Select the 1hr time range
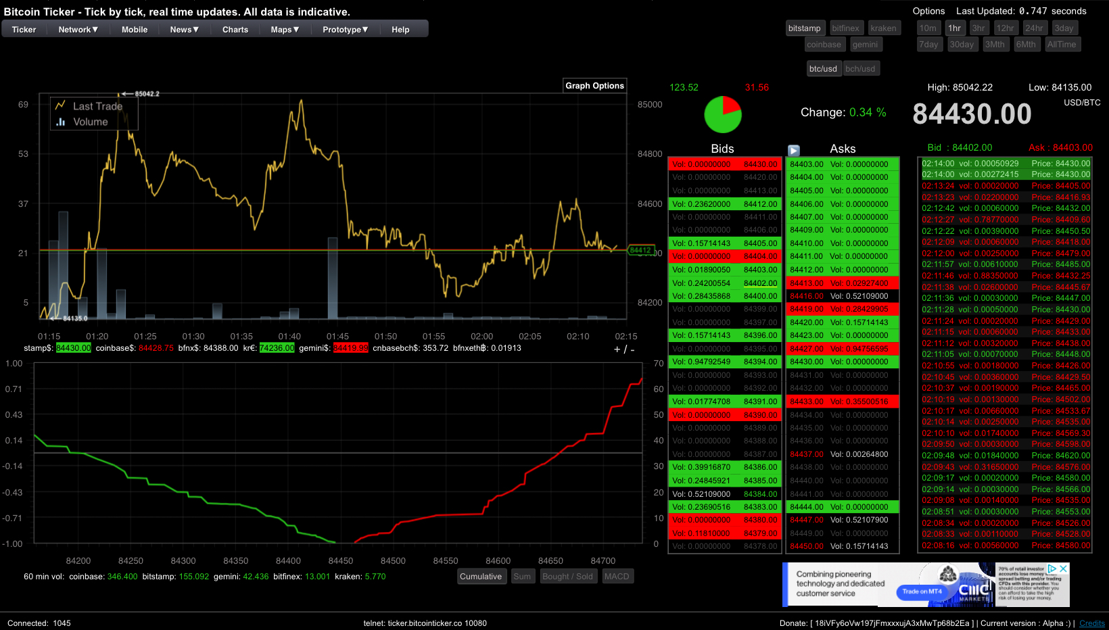The image size is (1109, 630). pos(954,28)
